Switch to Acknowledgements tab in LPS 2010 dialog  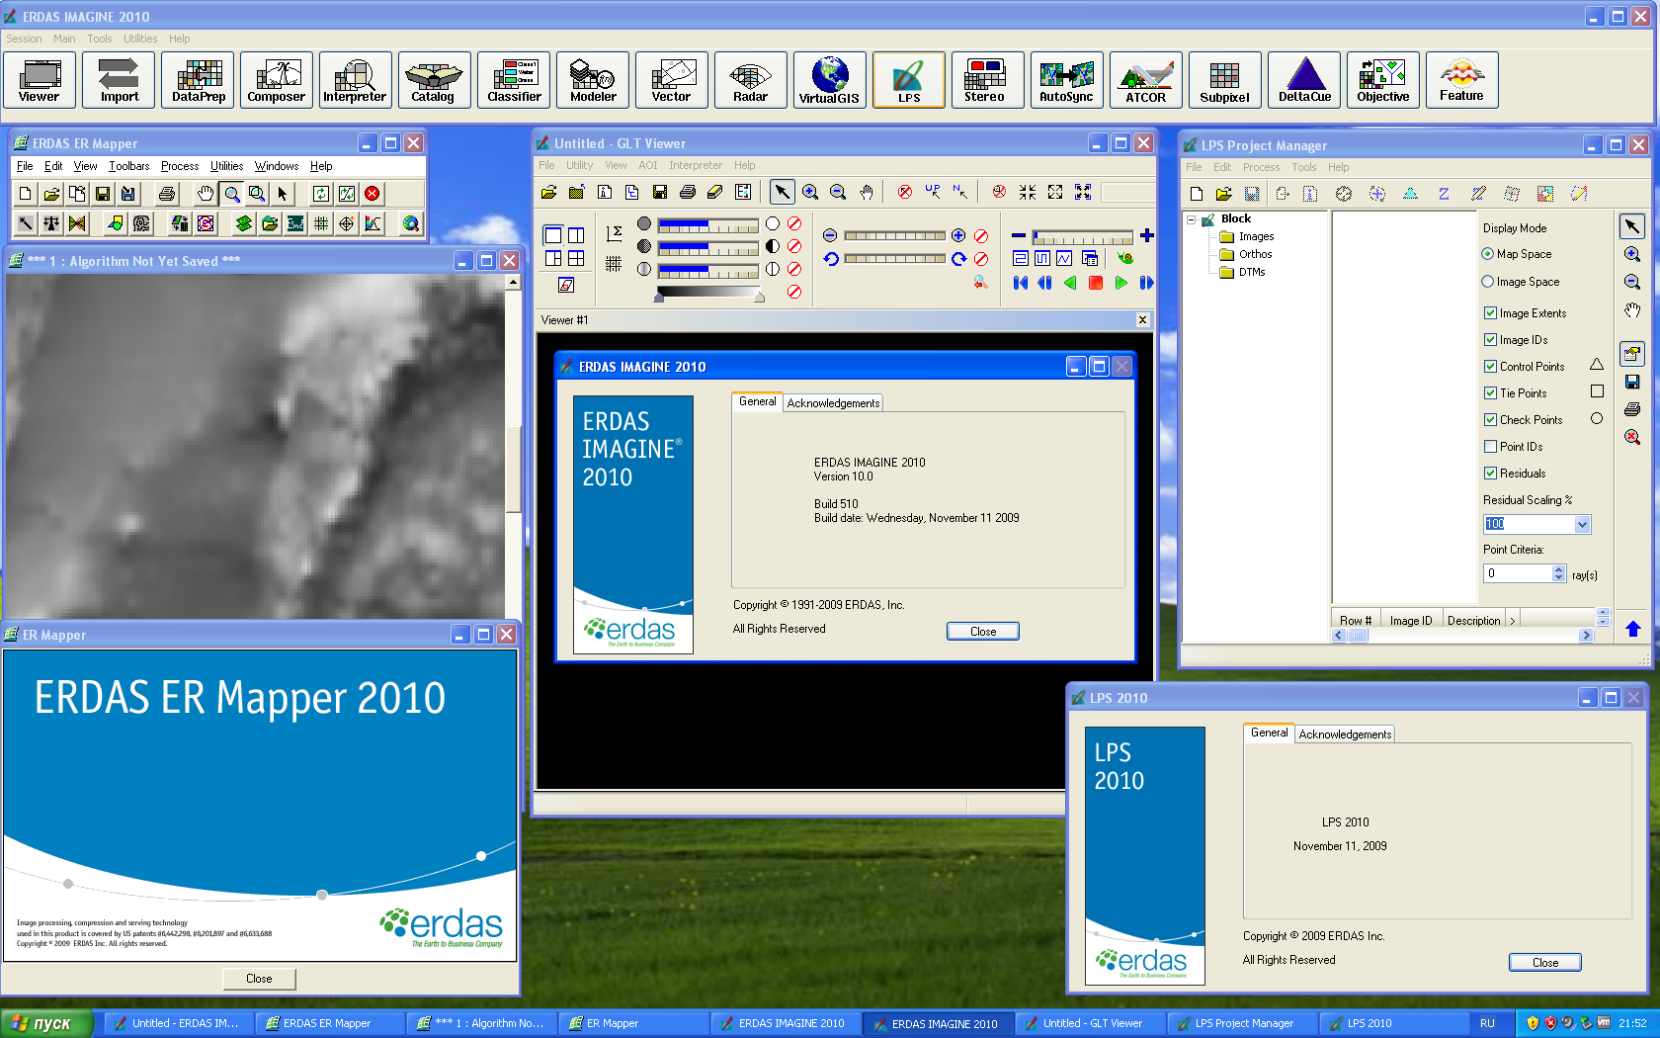point(1345,734)
